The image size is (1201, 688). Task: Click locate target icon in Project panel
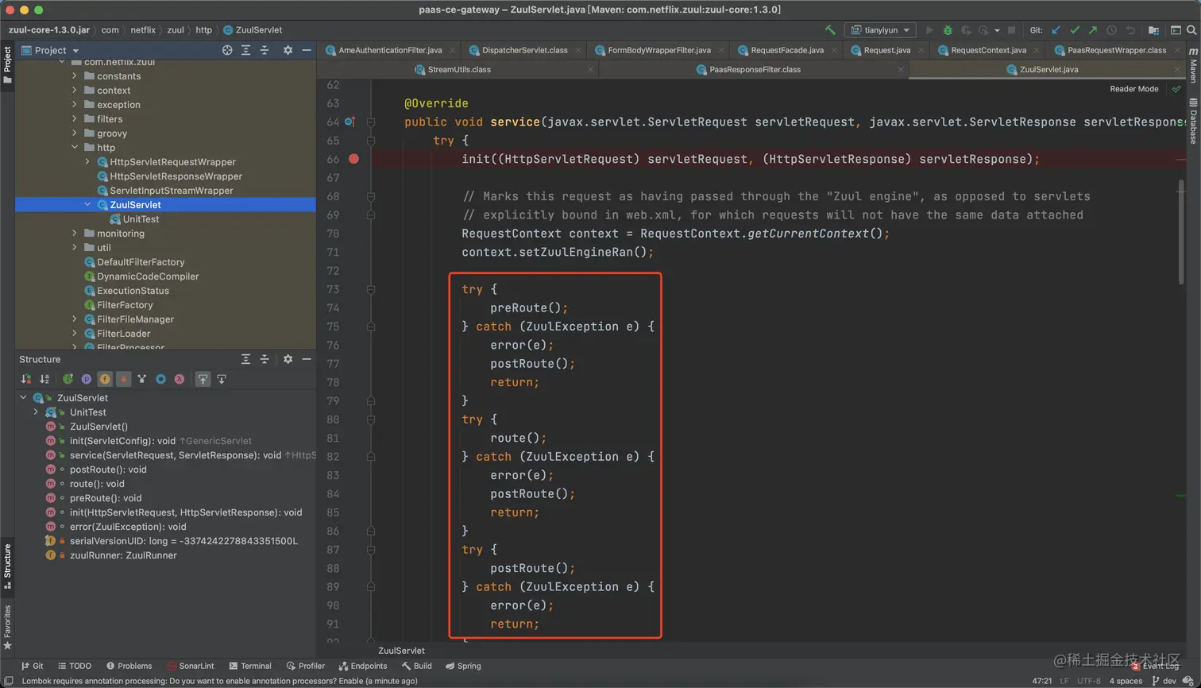pos(227,50)
